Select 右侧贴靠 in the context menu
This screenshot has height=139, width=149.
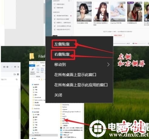tap(62, 54)
